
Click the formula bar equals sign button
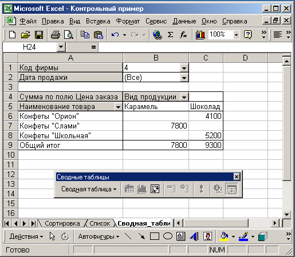[93, 47]
